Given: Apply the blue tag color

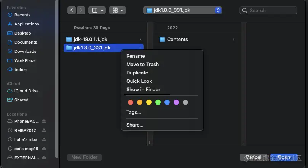Looking at the screenshot, I should 167,102.
